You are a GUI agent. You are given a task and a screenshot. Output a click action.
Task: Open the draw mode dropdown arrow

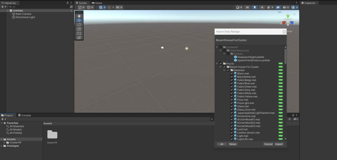tap(242, 7)
